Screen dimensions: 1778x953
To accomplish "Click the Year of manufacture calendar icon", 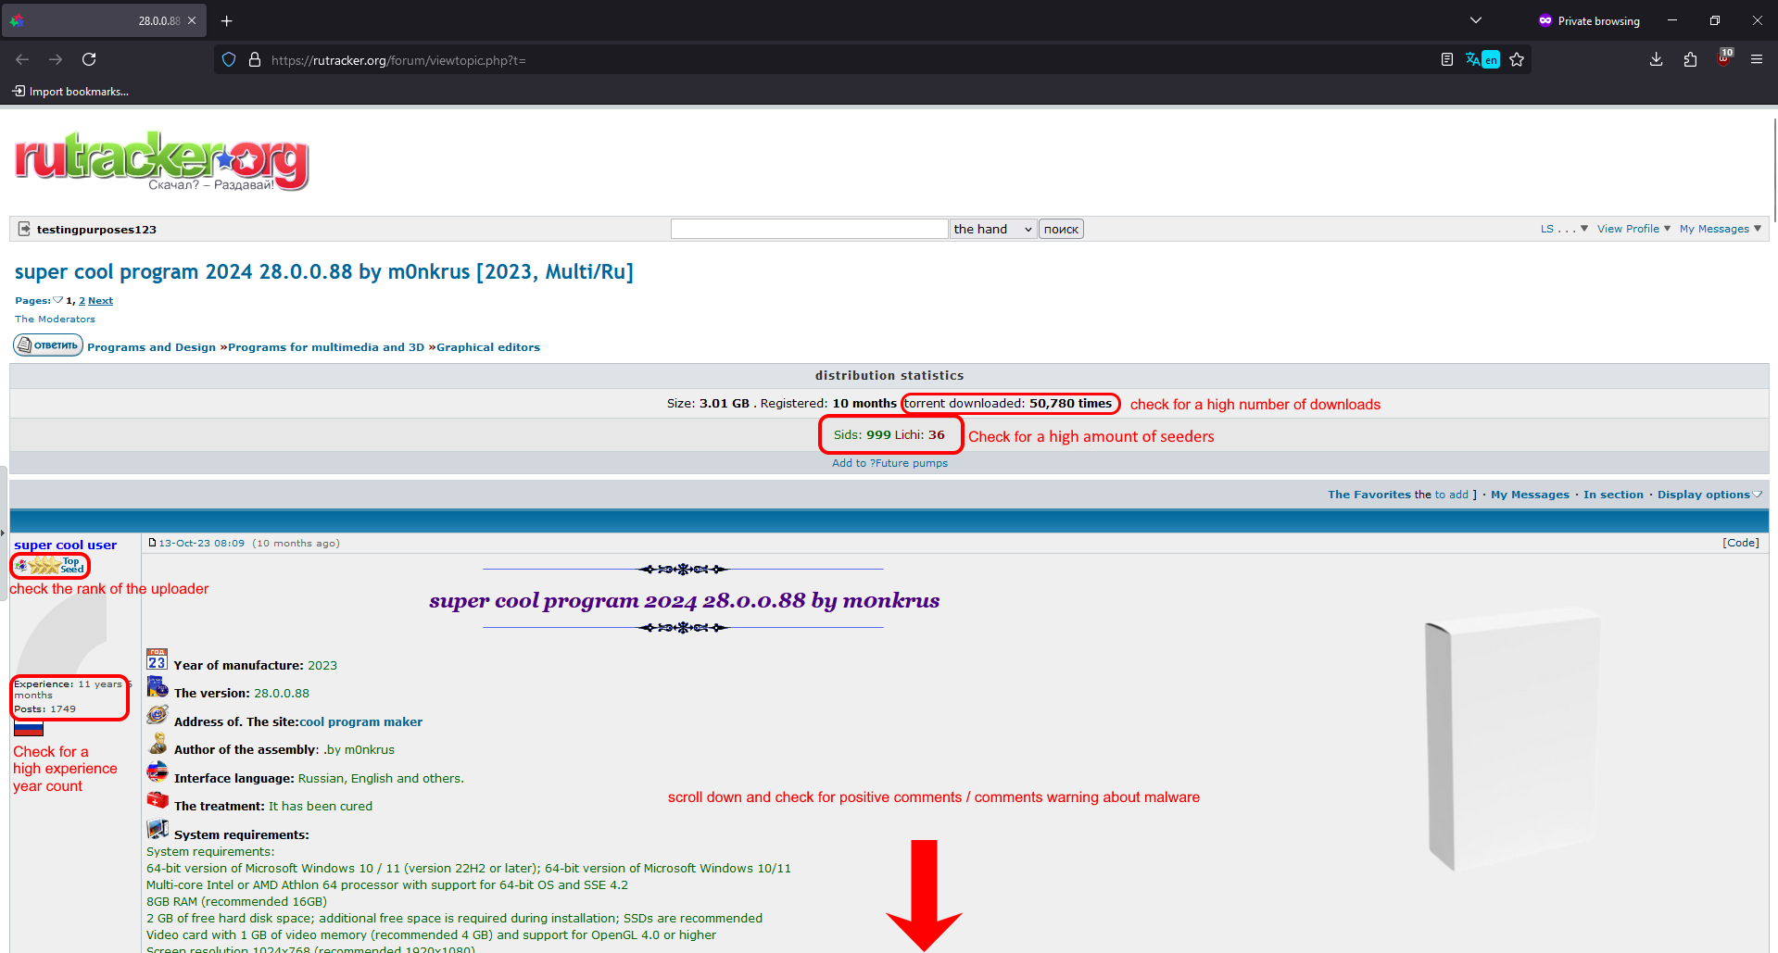I will click(x=157, y=659).
